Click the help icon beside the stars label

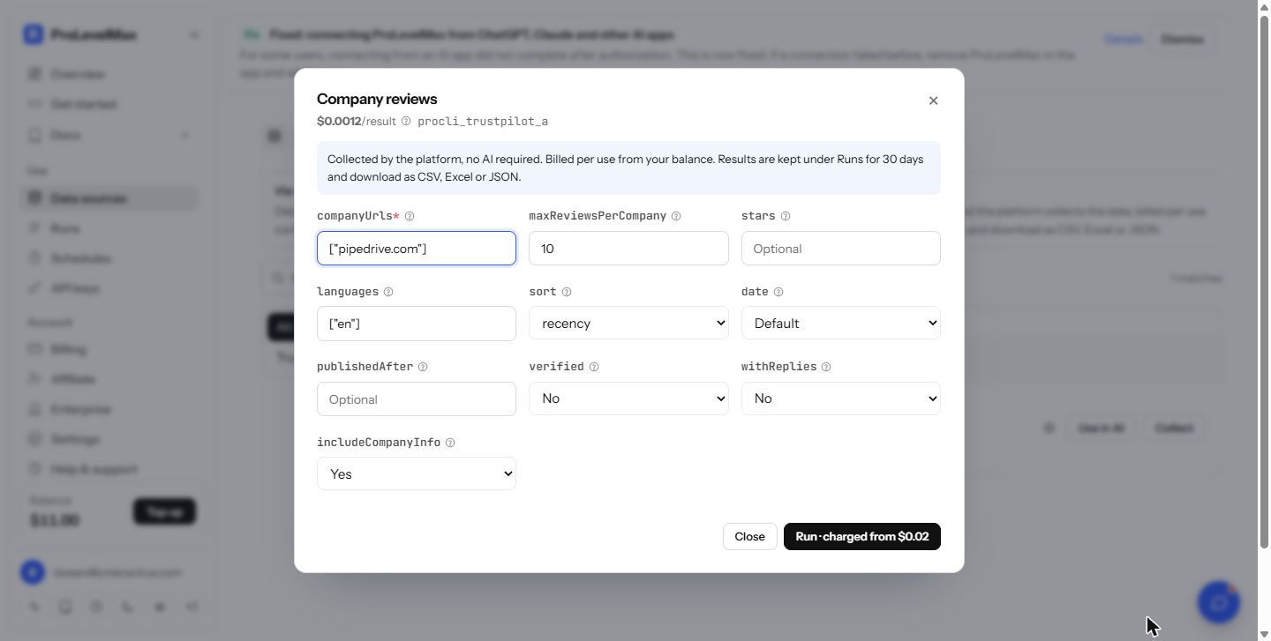tap(786, 216)
